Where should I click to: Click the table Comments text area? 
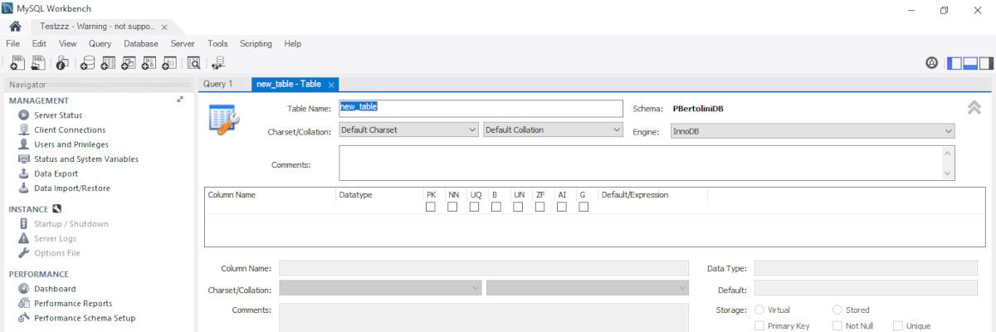point(647,162)
